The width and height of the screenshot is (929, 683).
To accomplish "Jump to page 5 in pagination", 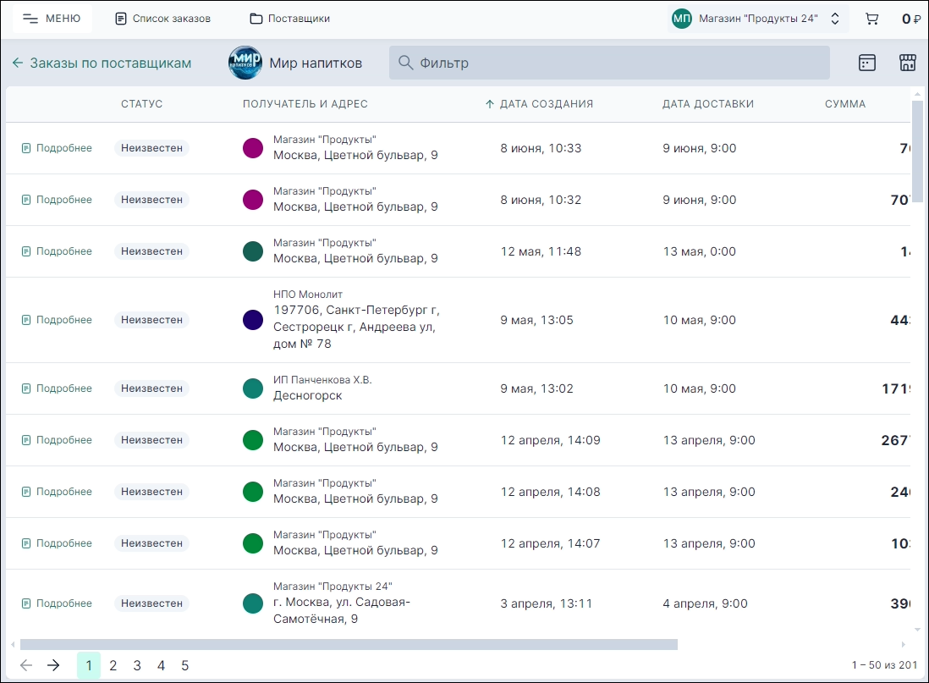I will [184, 665].
